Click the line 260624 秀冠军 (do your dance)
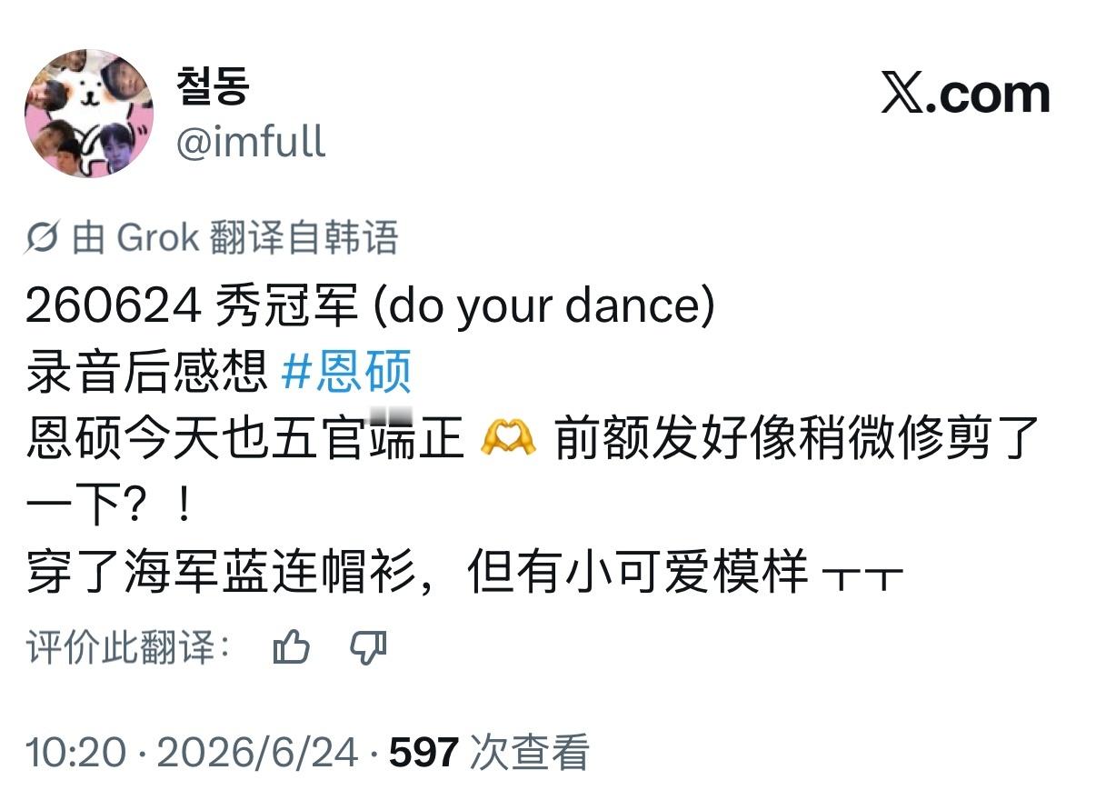 (370, 308)
